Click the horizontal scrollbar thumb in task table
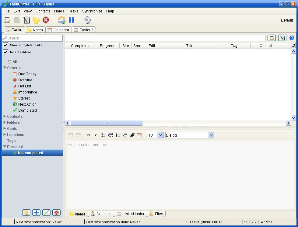This screenshot has width=298, height=227. 106,123
